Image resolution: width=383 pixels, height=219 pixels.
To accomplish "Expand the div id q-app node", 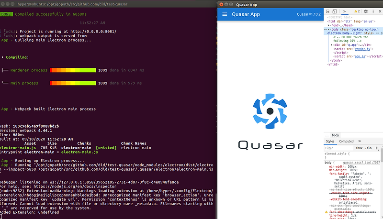I will [x=332, y=45].
